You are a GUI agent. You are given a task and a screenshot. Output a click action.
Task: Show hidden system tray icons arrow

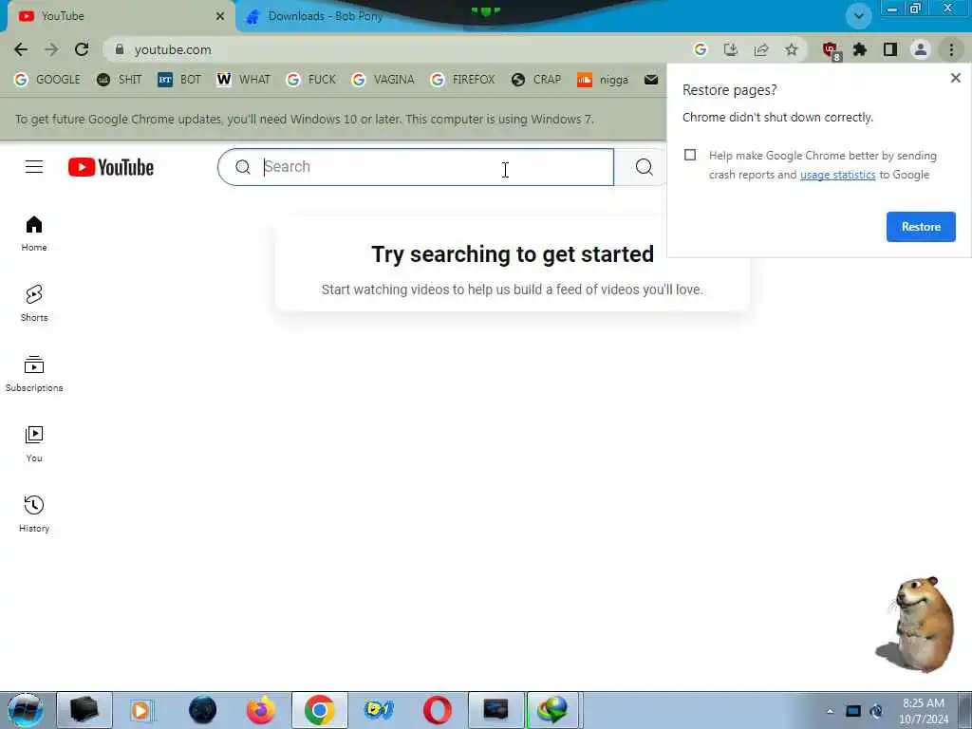point(830,711)
